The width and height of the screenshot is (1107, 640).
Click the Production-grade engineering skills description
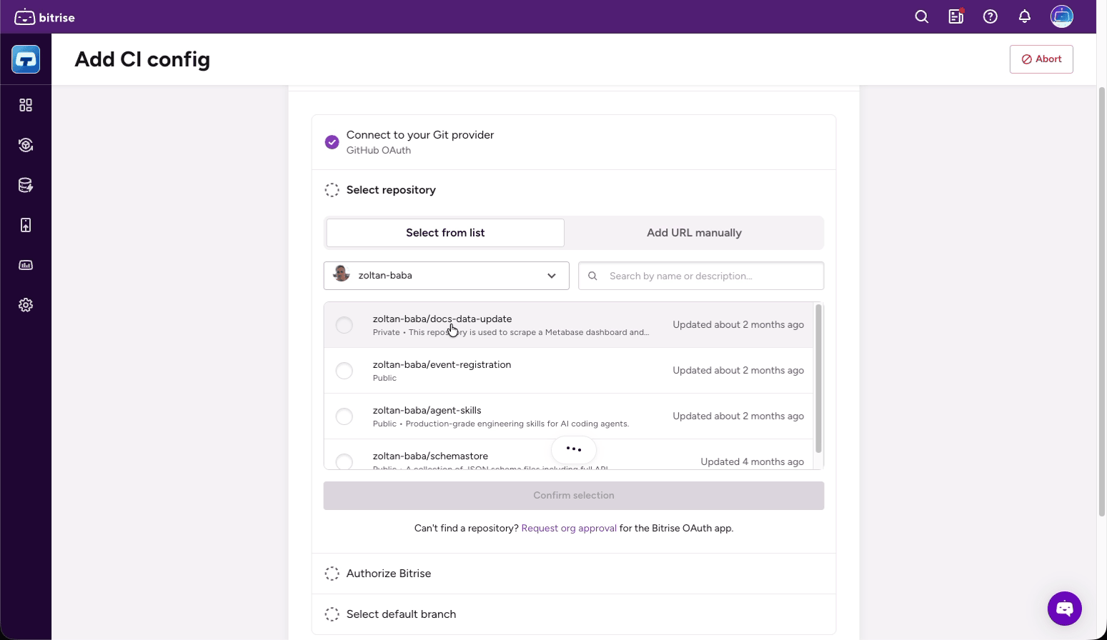pos(517,424)
